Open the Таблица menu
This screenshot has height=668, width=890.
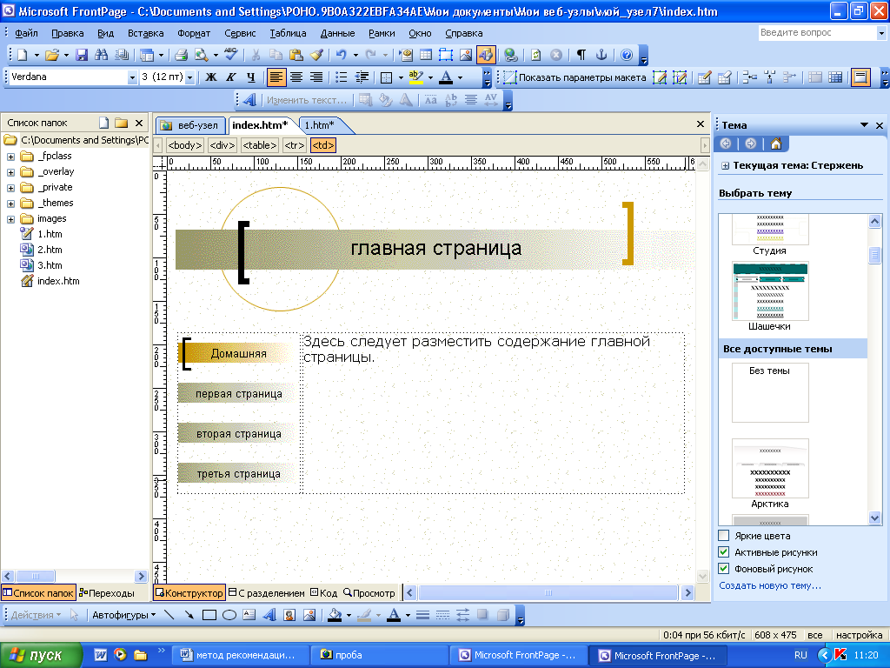point(288,33)
